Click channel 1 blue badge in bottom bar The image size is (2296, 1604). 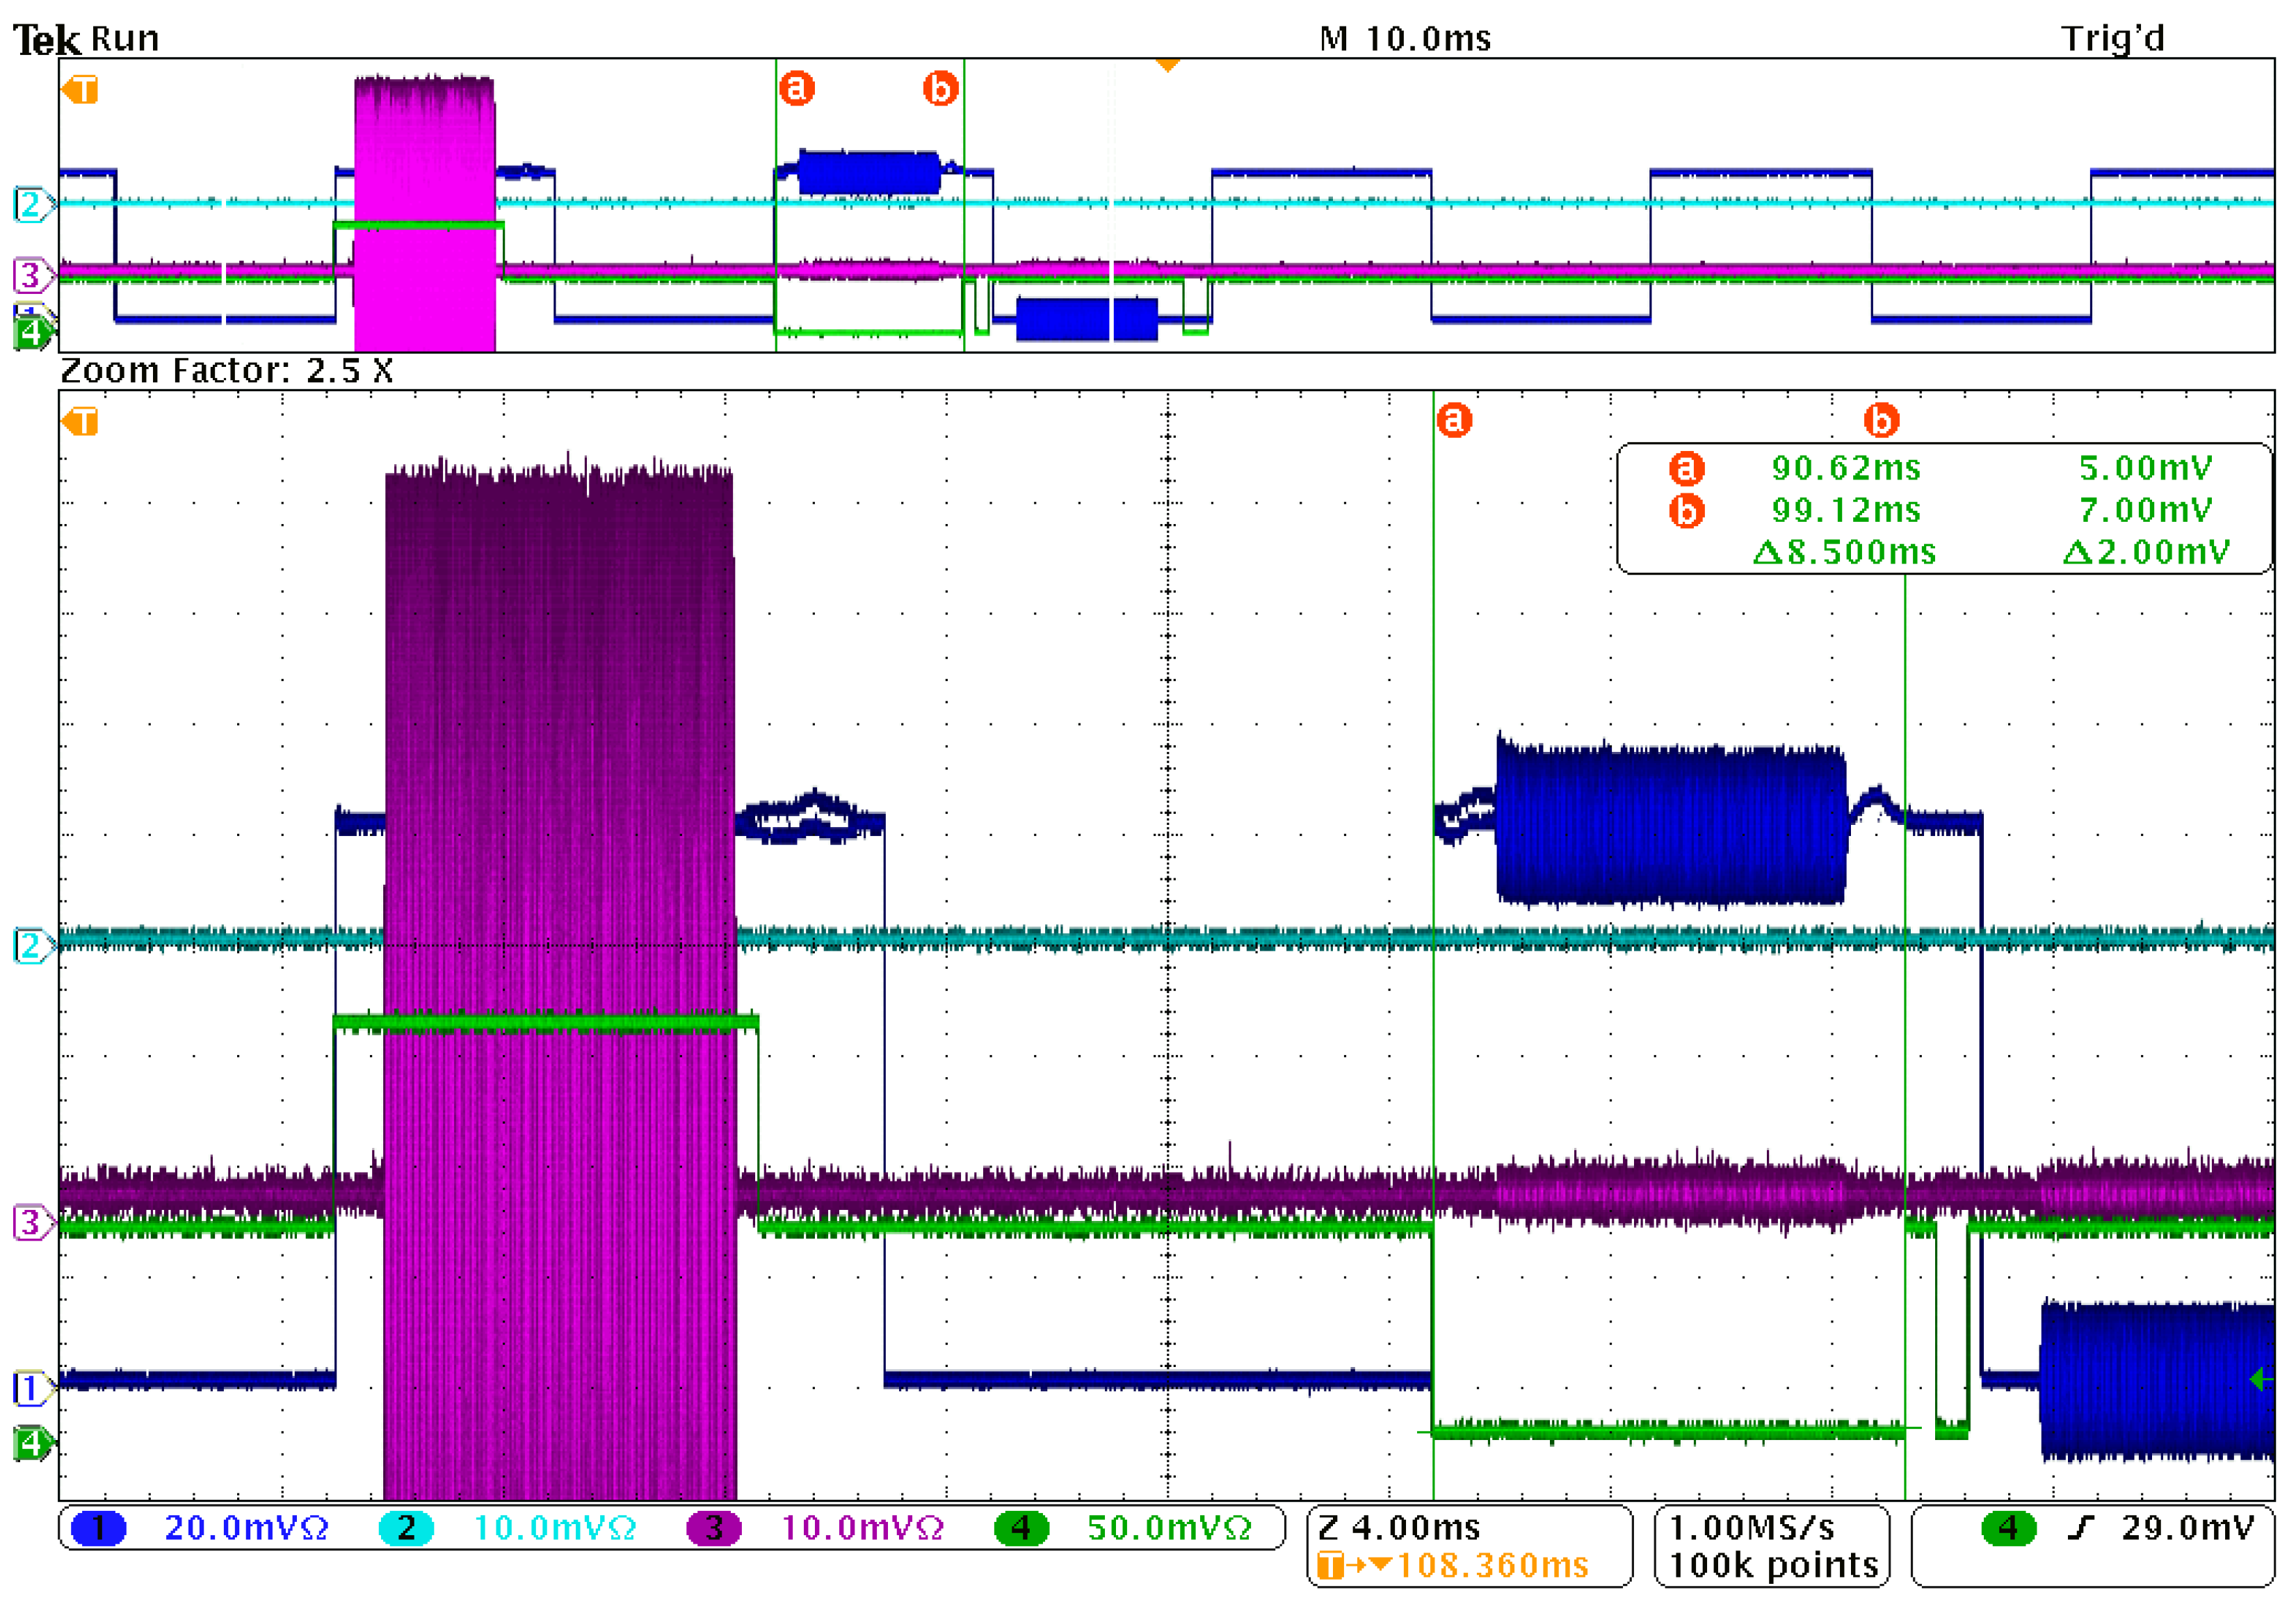pos(98,1528)
